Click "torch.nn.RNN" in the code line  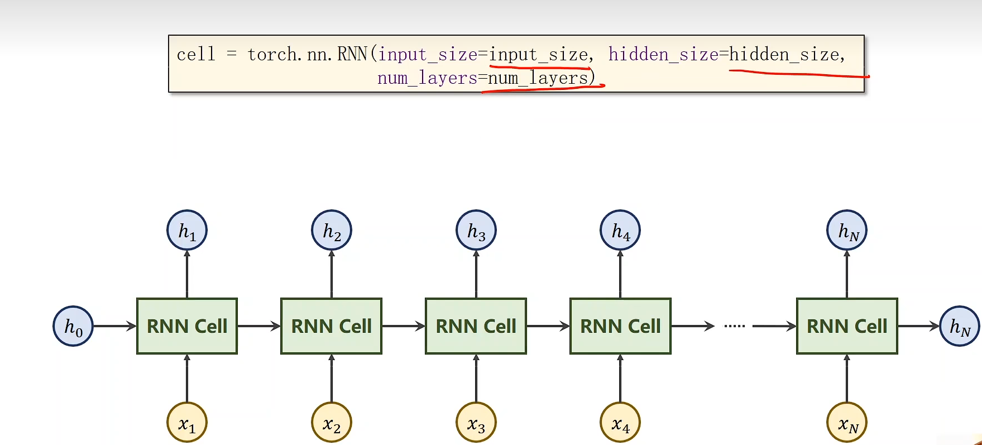click(x=307, y=54)
